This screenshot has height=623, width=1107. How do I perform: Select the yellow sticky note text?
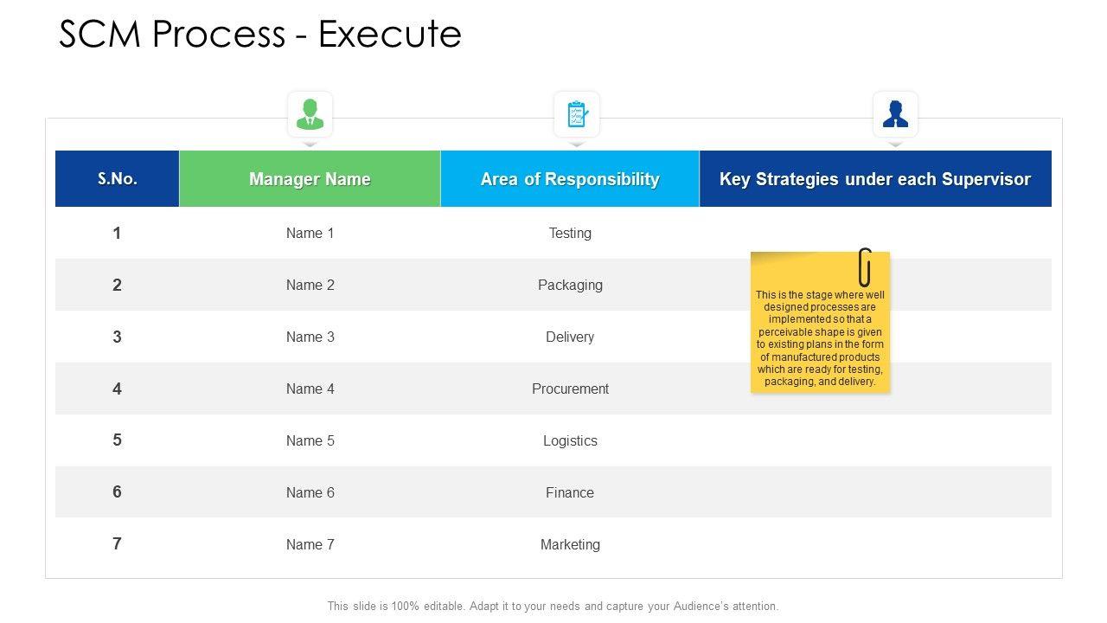point(820,337)
